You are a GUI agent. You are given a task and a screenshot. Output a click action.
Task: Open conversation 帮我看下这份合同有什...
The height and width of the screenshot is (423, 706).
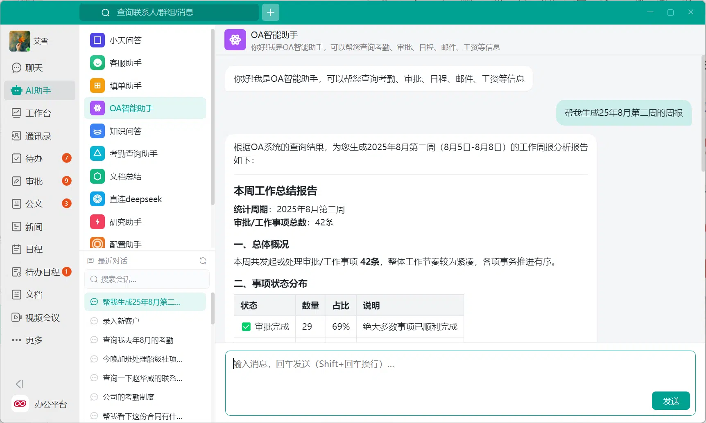145,416
